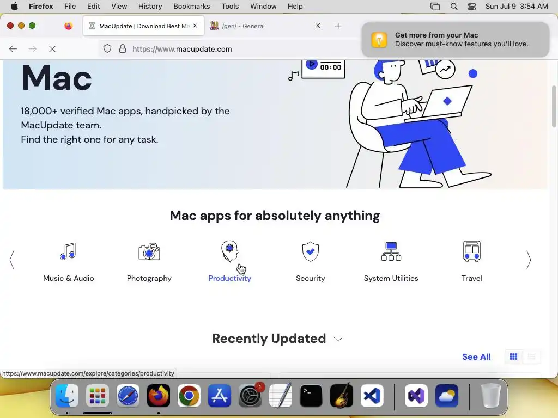Open Firefox from the Dock
This screenshot has width=558, height=418.
[159, 396]
